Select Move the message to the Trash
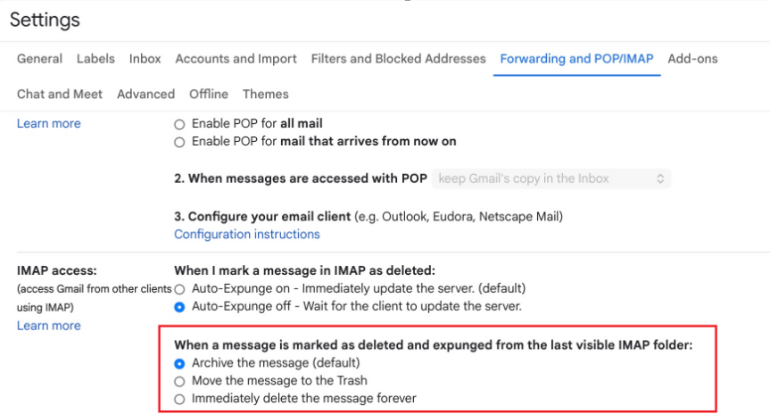 click(179, 381)
